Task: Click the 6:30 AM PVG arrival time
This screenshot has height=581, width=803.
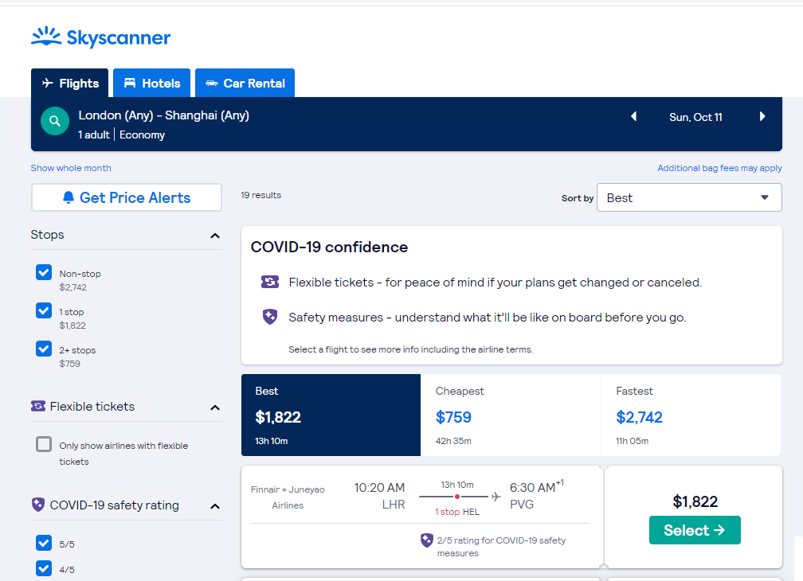Action: [x=536, y=495]
